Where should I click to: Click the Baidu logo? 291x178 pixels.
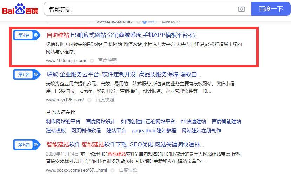pyautogui.click(x=20, y=9)
